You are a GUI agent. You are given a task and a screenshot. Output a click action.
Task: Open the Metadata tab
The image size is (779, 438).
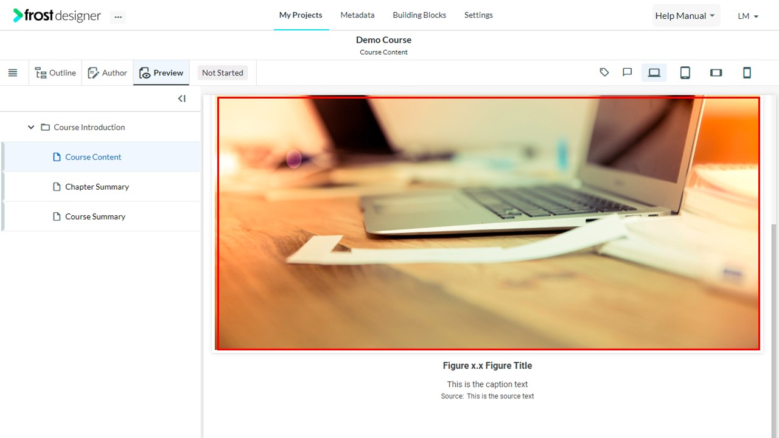(357, 15)
